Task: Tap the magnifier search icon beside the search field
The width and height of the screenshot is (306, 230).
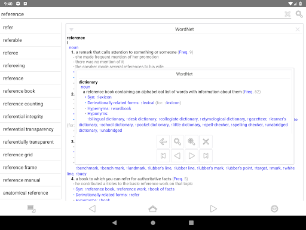Action: point(299,14)
